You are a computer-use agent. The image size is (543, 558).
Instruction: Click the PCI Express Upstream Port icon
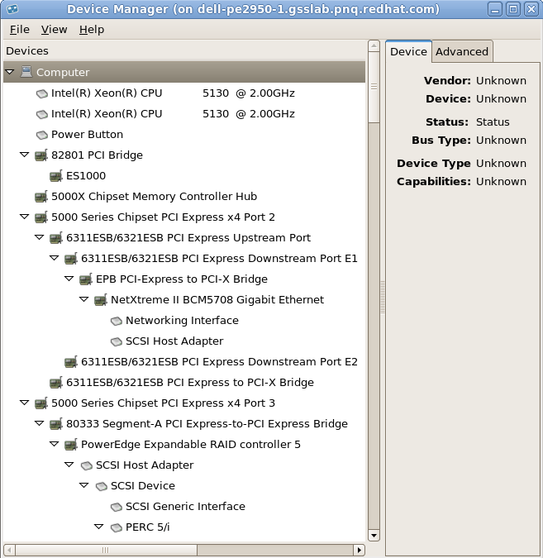pyautogui.click(x=56, y=238)
